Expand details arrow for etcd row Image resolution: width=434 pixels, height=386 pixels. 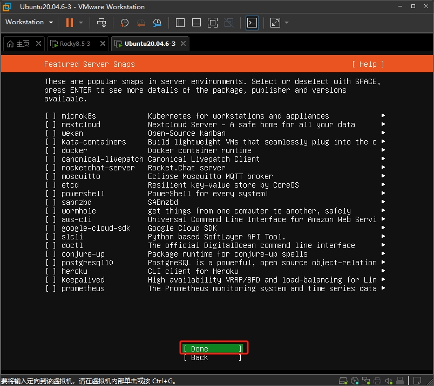coord(383,184)
